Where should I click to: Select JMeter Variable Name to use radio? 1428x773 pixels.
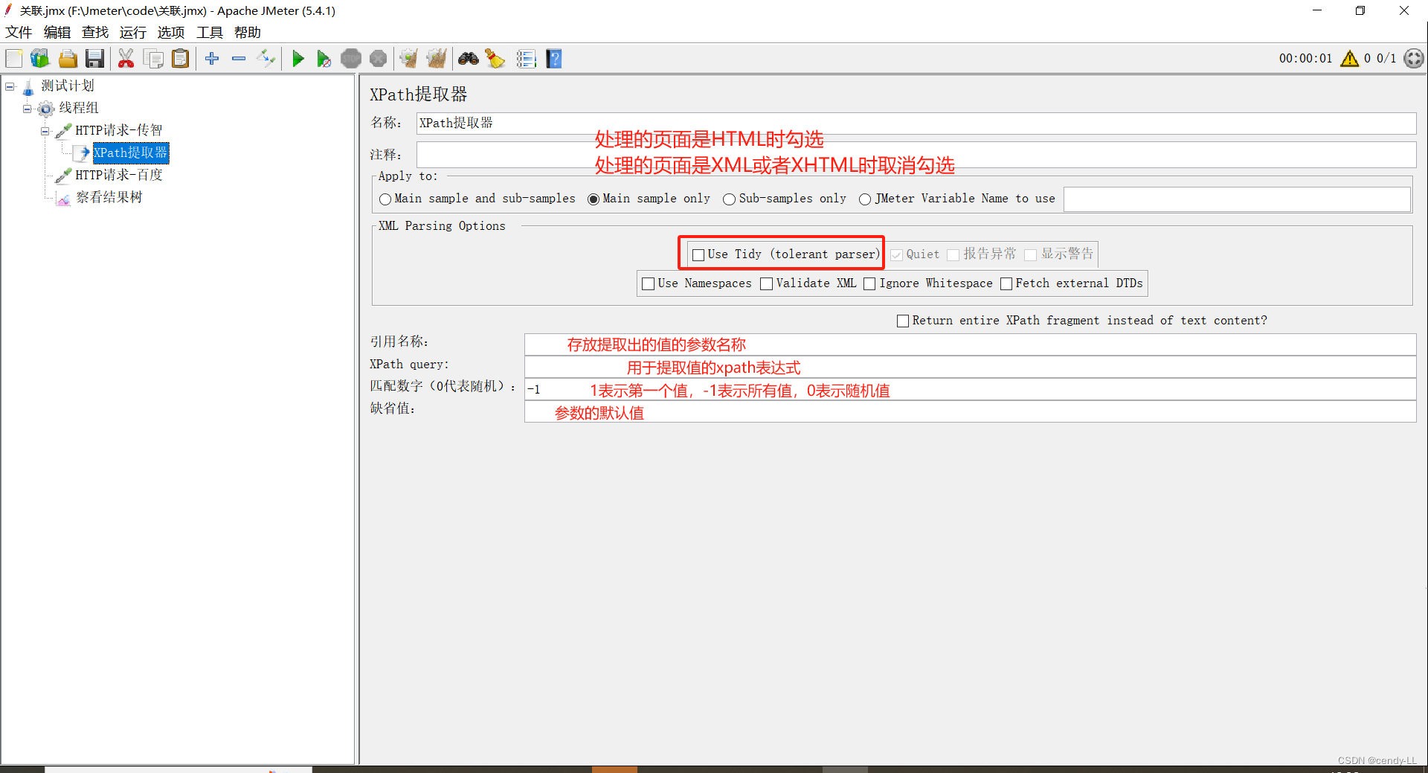(x=865, y=199)
